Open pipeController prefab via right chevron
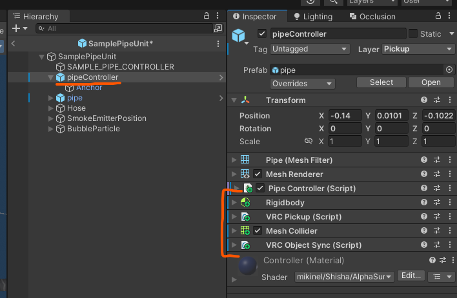This screenshot has width=457, height=298. [221, 77]
